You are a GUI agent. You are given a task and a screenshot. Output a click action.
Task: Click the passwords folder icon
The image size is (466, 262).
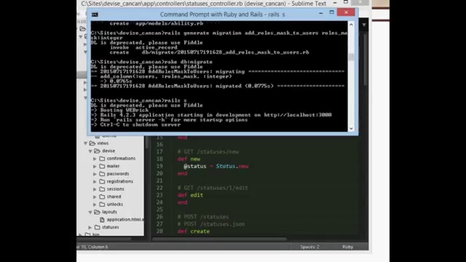[x=102, y=174]
